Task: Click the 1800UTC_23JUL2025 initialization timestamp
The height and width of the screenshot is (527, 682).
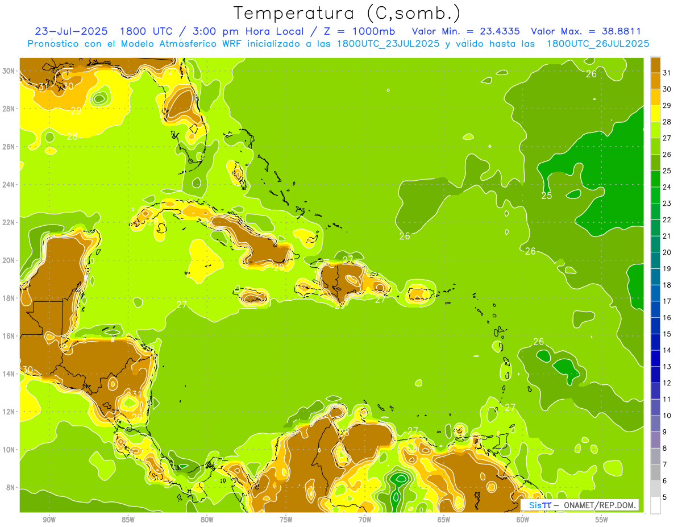Action: [388, 43]
